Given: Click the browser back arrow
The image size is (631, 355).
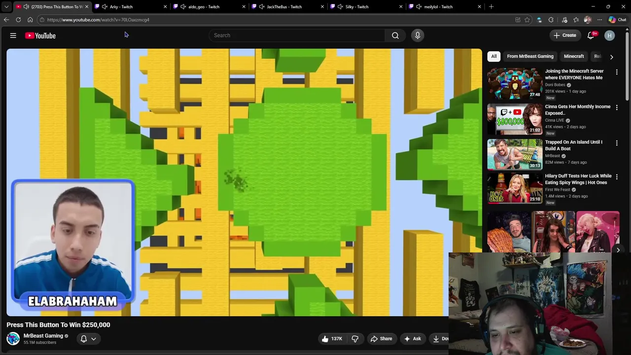Looking at the screenshot, I should (6, 20).
